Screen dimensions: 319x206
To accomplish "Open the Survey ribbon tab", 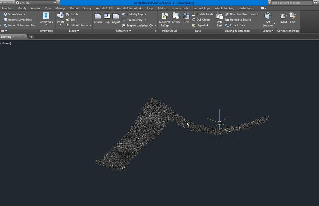I will (87, 8).
